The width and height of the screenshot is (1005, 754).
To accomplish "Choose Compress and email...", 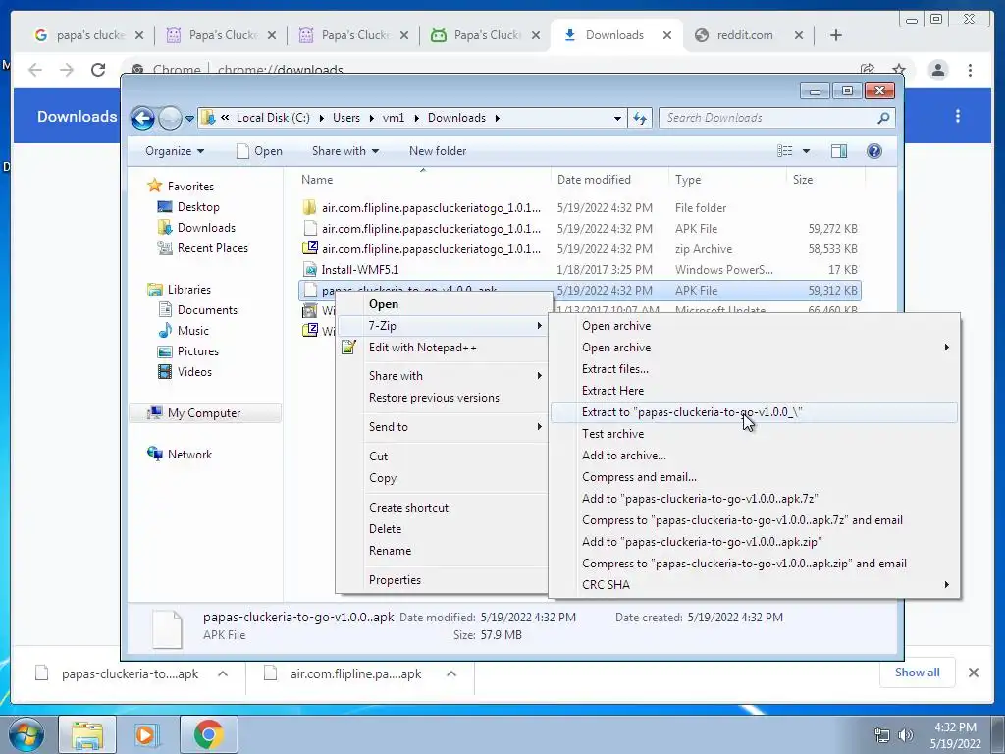I will coord(755,477).
